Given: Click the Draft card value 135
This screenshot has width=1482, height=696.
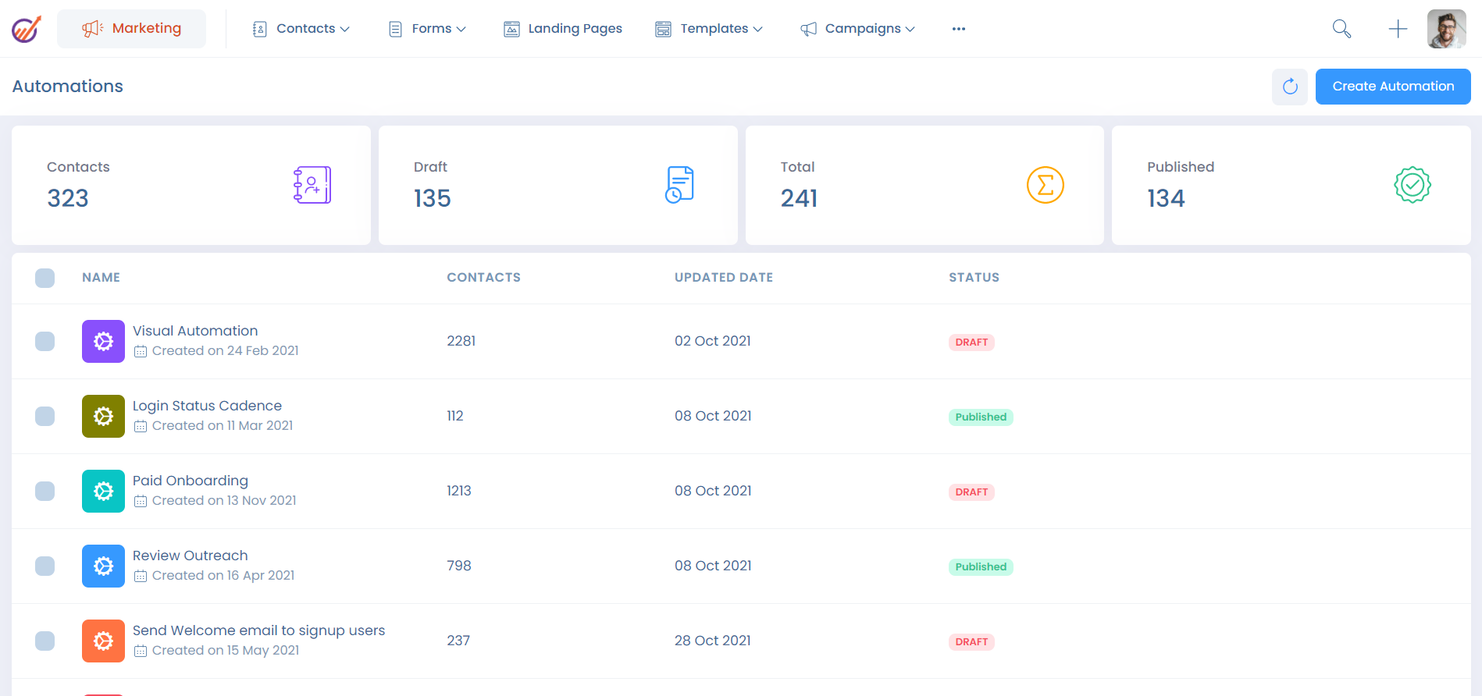Looking at the screenshot, I should tap(432, 198).
